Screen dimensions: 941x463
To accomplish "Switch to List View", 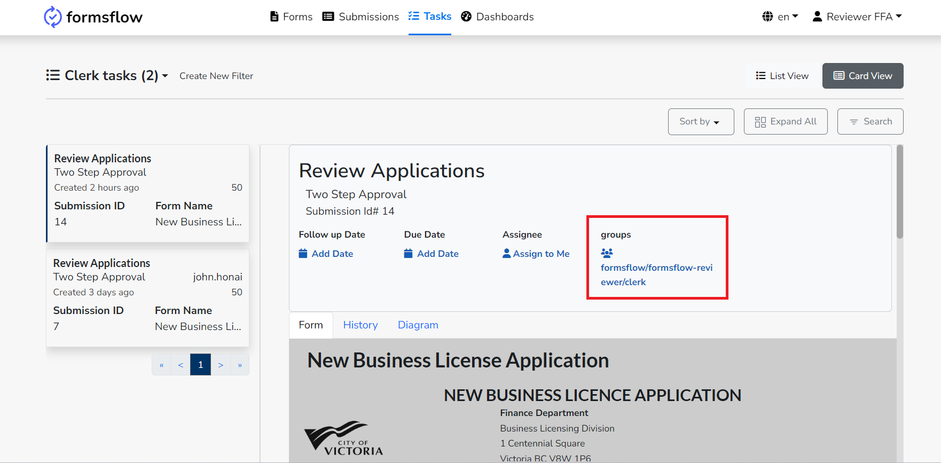I will [782, 76].
